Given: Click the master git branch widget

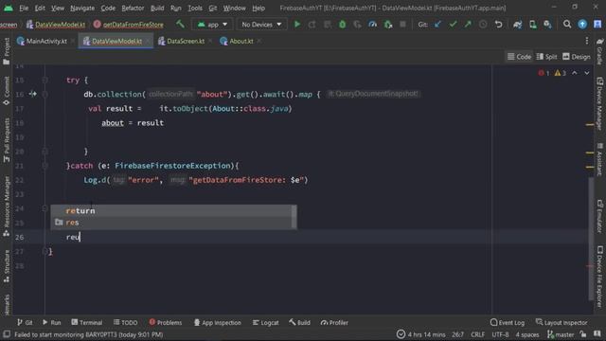Looking at the screenshot, I should [560, 334].
